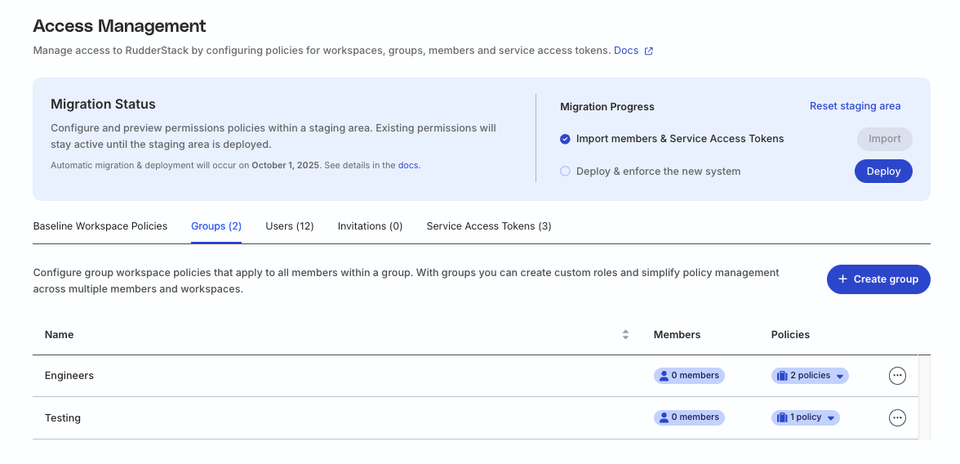Click Reset staging area link
The height and width of the screenshot is (464, 960).
pos(855,106)
